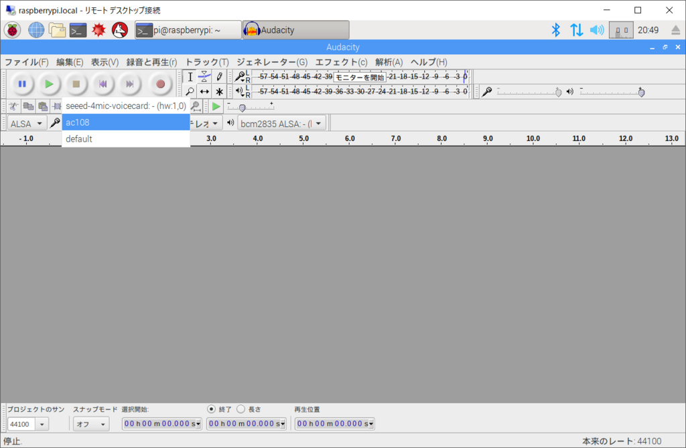686x448 pixels.
Task: Open the エフェクト menu
Action: [341, 62]
